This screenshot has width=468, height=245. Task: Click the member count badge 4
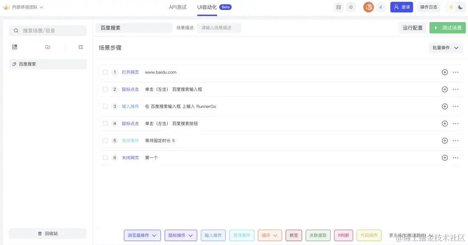[x=380, y=7]
